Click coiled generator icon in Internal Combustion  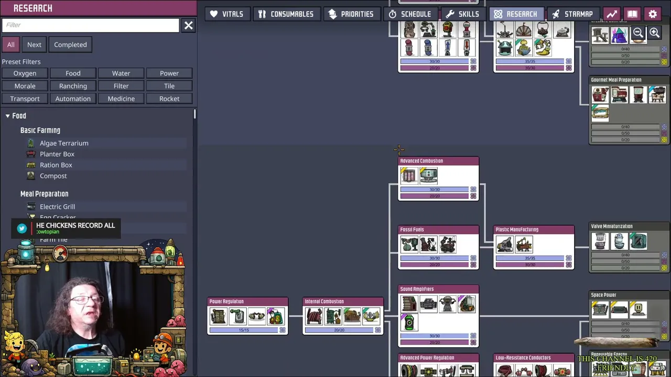click(313, 316)
